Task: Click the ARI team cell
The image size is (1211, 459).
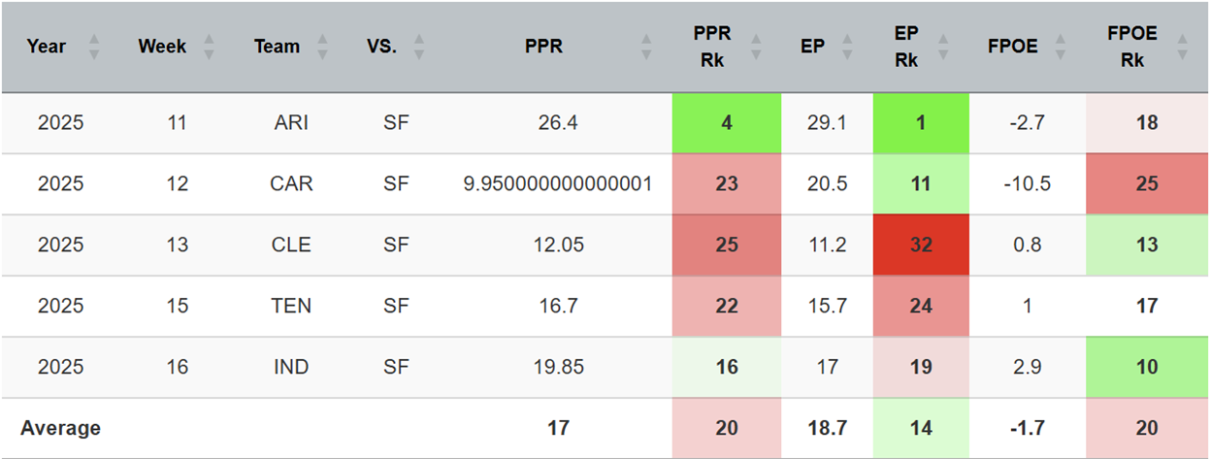Action: [x=292, y=123]
